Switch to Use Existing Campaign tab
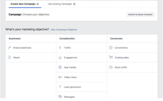Viewport: 163px width, 101px height. click(x=60, y=4)
